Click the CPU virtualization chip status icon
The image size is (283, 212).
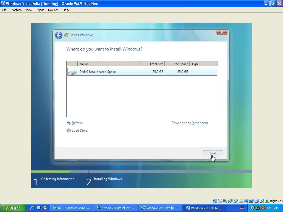point(256,201)
